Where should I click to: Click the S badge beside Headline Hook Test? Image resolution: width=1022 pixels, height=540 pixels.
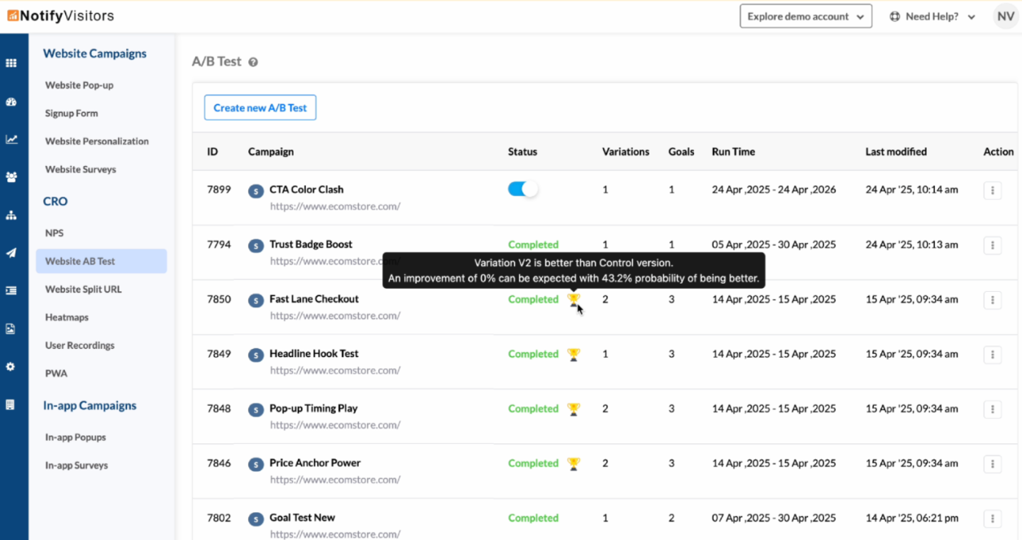(255, 355)
